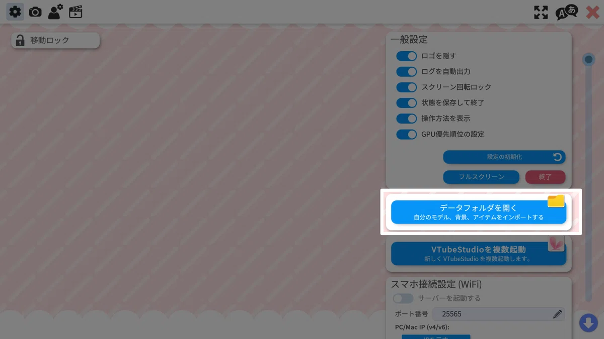Click the yellow folder icon
604x339 pixels.
tap(556, 201)
